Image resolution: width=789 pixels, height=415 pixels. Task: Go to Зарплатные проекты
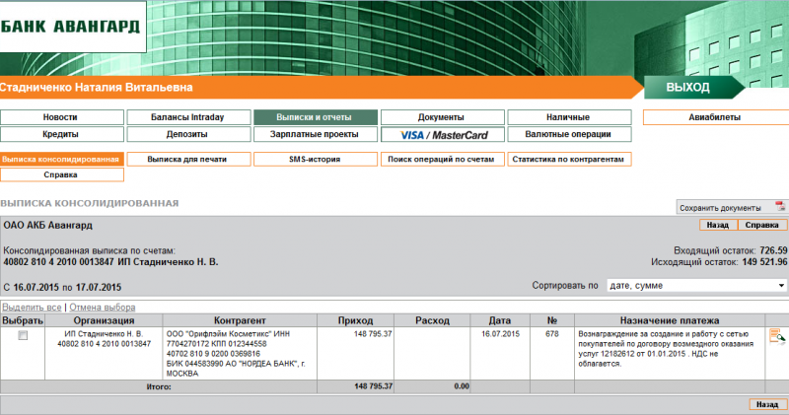316,134
